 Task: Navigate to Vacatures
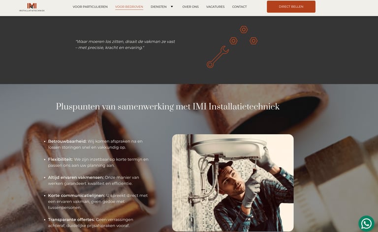pyautogui.click(x=215, y=7)
